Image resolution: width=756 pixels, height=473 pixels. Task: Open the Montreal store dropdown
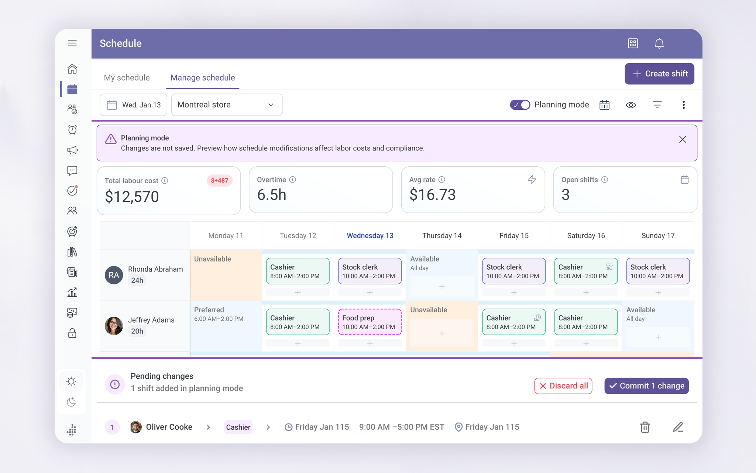point(227,105)
